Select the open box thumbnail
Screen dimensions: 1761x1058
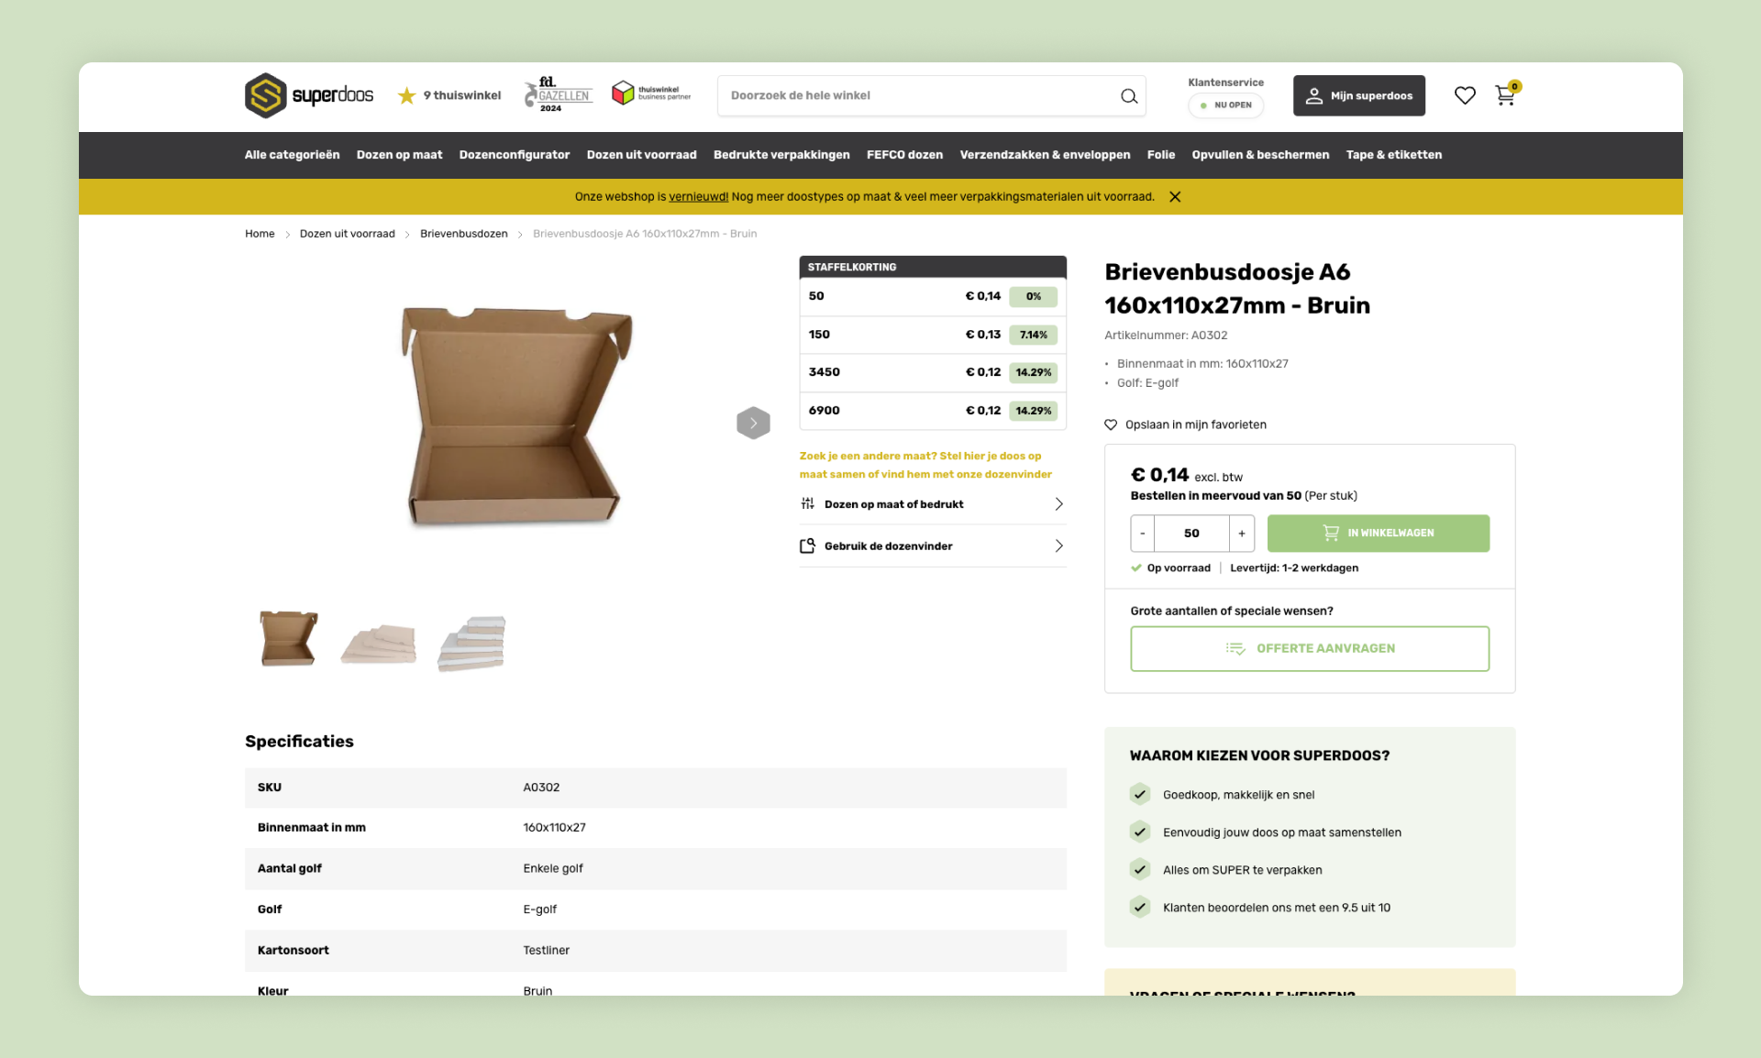tap(288, 639)
